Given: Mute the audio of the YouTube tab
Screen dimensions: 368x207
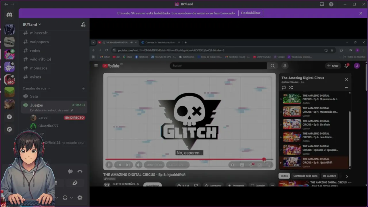Looking at the screenshot, I should click(131, 42).
